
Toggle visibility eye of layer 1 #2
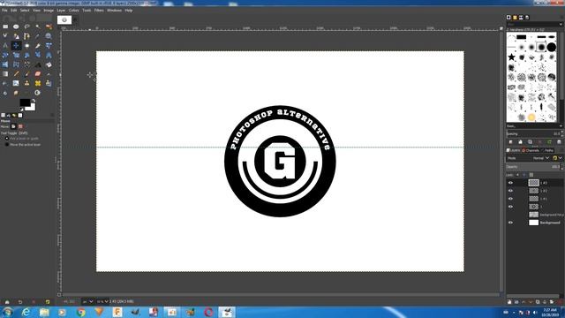(x=510, y=191)
